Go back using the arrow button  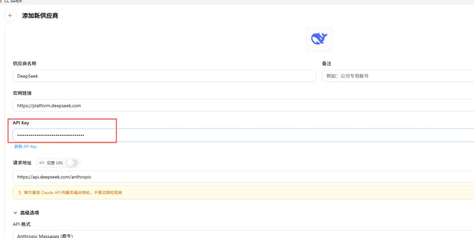coord(11,16)
